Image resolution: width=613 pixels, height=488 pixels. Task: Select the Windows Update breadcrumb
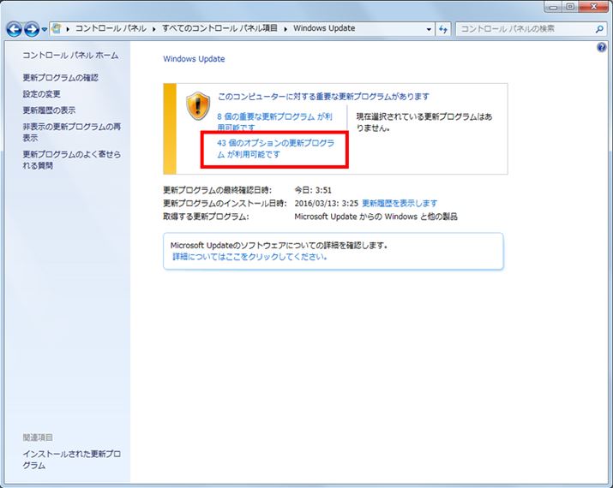[x=324, y=28]
